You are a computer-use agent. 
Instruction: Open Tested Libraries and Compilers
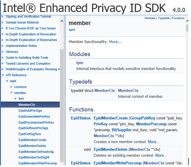pos(28,63)
